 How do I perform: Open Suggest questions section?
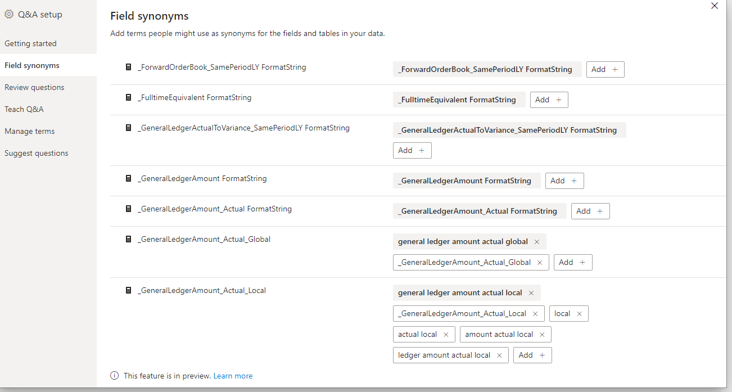tap(48, 153)
